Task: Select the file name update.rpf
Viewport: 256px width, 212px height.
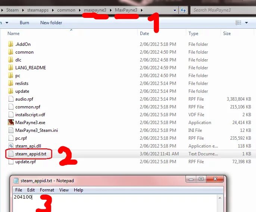Action: pos(25,162)
